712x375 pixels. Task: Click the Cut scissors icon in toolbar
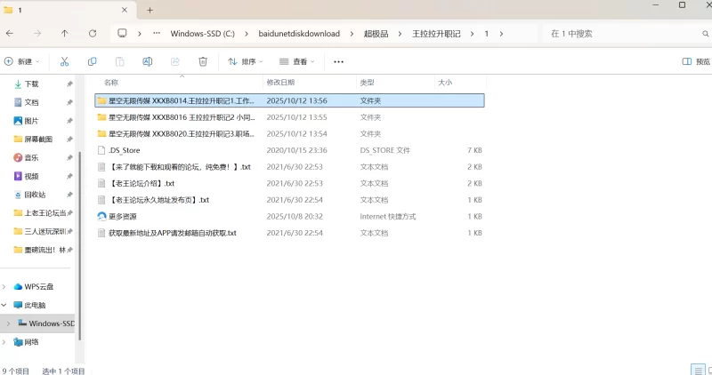pyautogui.click(x=64, y=61)
